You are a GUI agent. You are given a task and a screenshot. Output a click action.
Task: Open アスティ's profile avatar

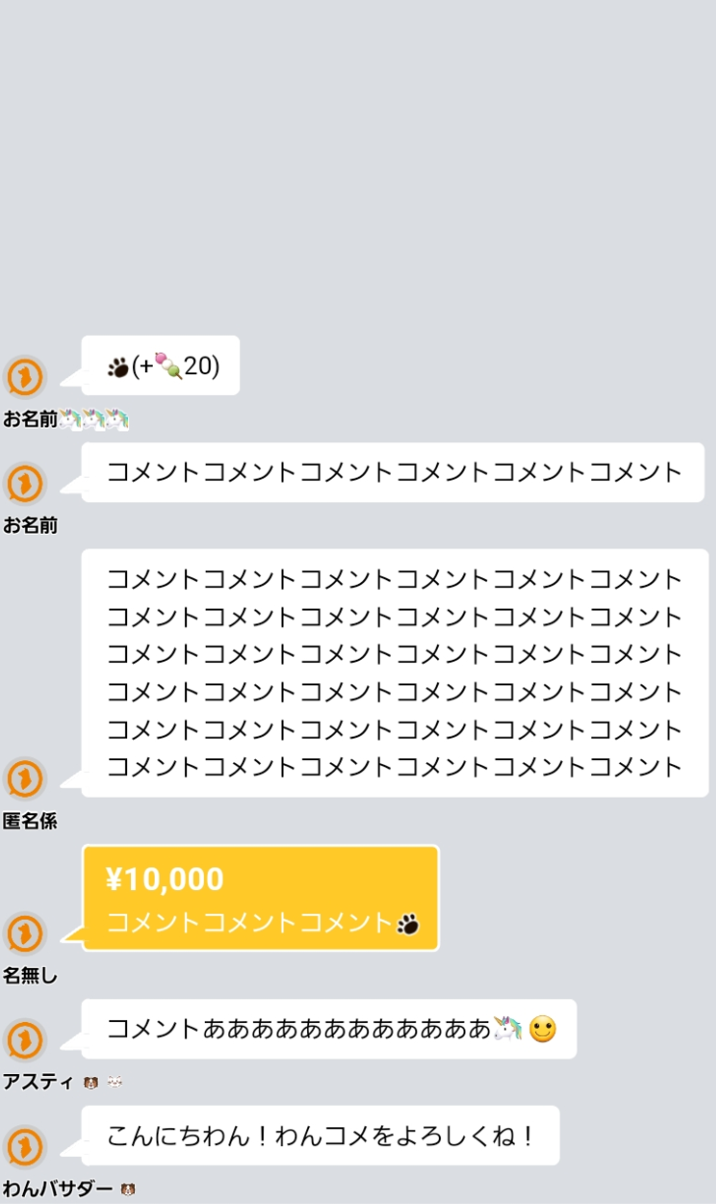click(x=25, y=1040)
